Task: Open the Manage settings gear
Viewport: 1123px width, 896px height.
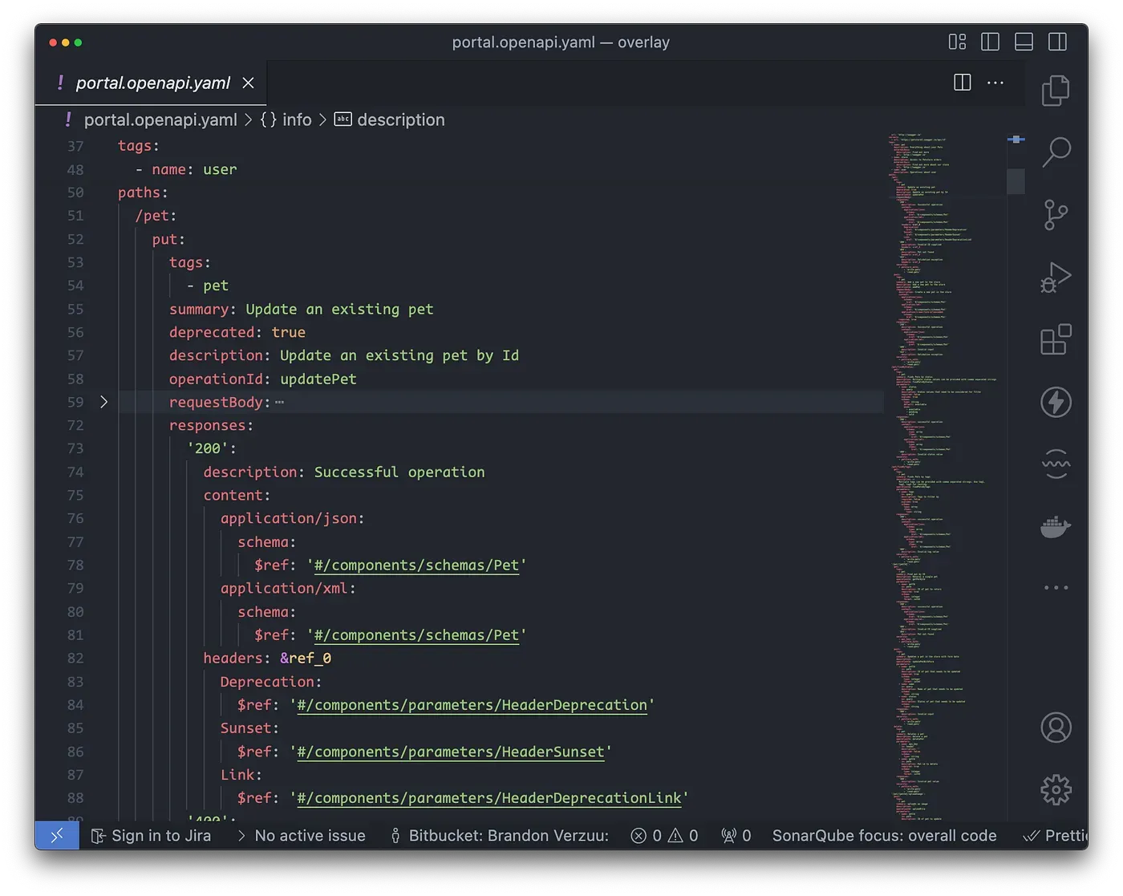Action: coord(1056,789)
